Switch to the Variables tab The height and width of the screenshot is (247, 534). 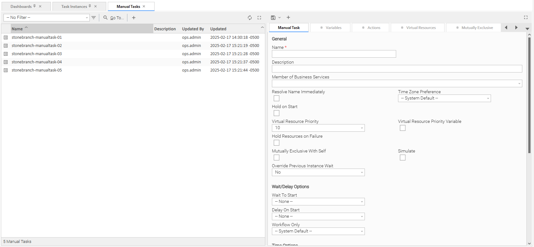coord(330,28)
